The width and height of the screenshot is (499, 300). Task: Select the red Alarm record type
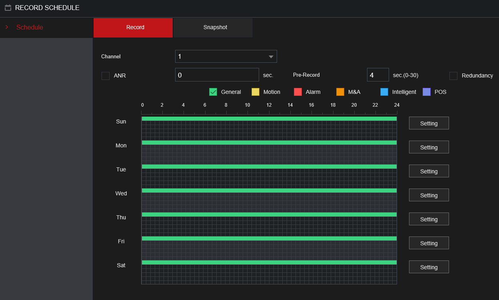point(298,92)
